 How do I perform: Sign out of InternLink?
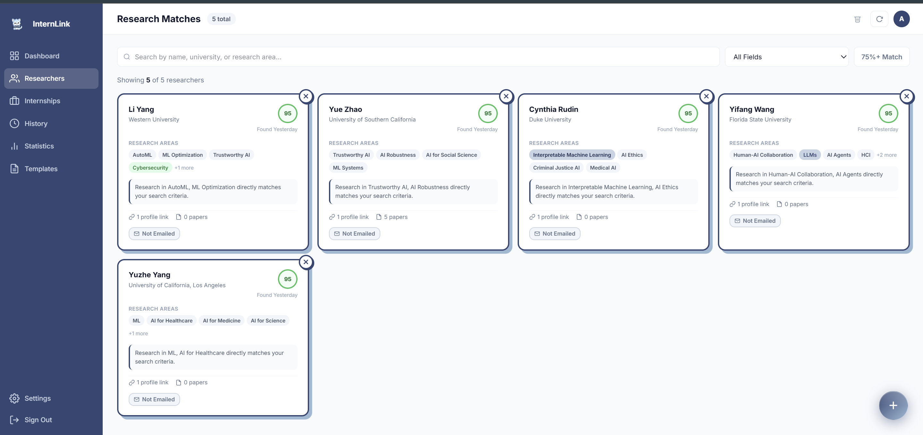[51, 420]
